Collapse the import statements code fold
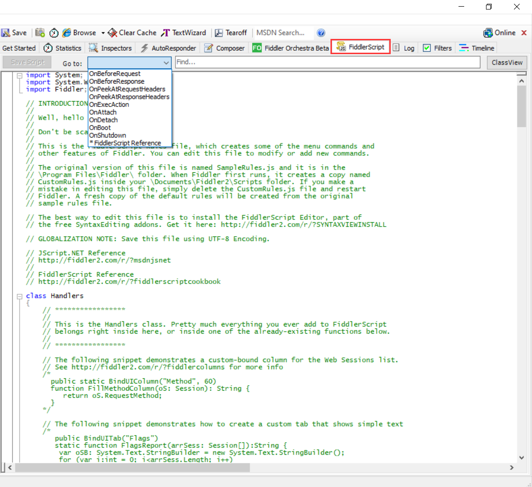532x487 pixels. point(20,75)
